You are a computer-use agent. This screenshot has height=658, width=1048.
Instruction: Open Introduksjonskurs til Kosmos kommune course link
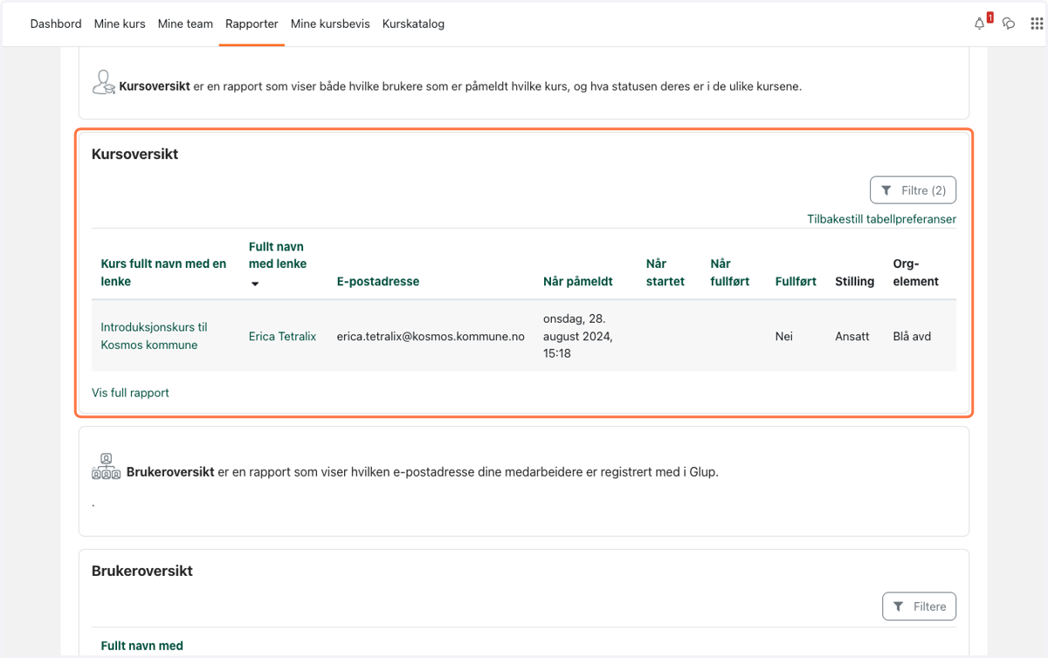[x=155, y=336]
